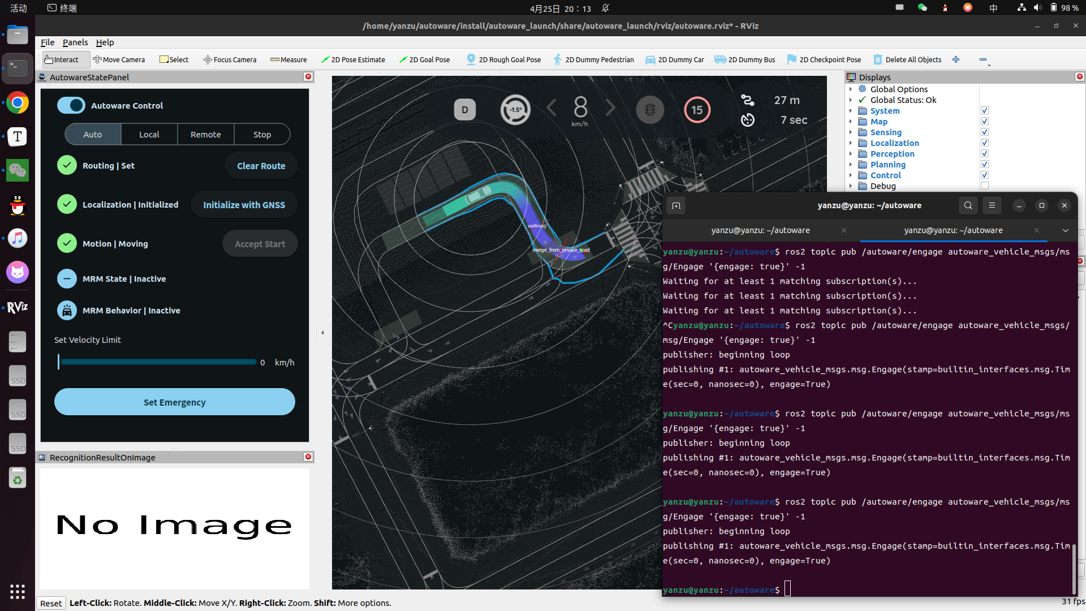Expand the Debug folder
The image size is (1086, 611).
[x=850, y=186]
